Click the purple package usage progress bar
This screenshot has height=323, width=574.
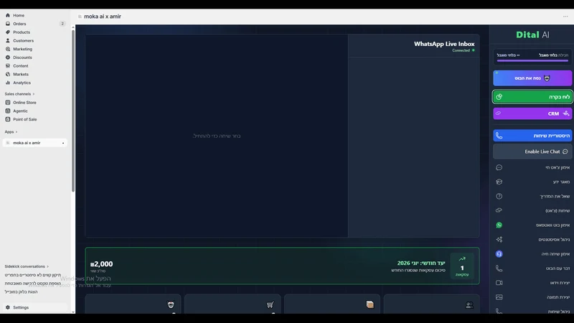pos(532,61)
